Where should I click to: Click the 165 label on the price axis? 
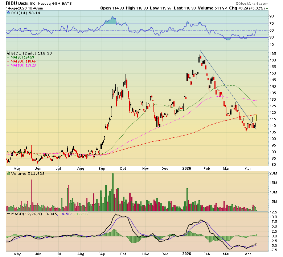click(273, 54)
